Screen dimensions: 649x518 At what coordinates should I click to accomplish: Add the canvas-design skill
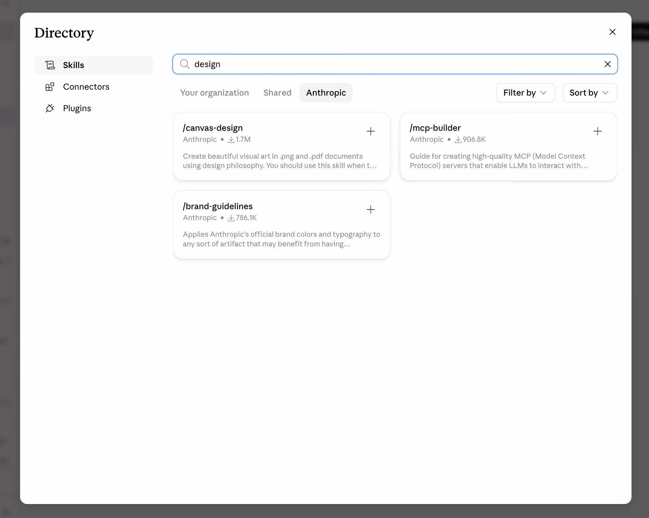[x=371, y=131]
